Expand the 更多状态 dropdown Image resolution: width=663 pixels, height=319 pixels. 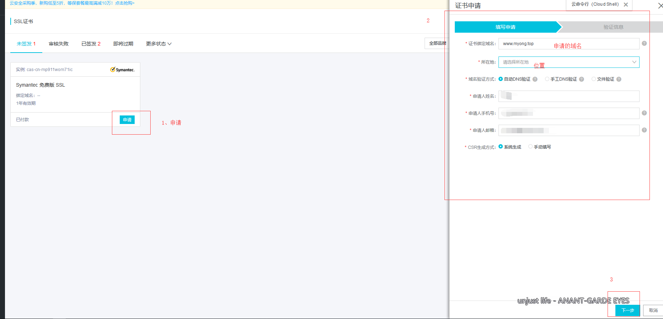pos(158,44)
